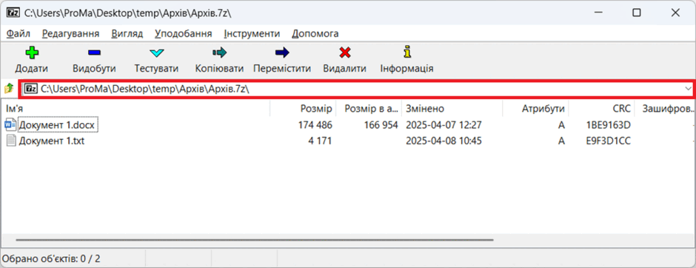Sort by Змінено column header
Image resolution: width=696 pixels, height=268 pixels.
pyautogui.click(x=452, y=109)
